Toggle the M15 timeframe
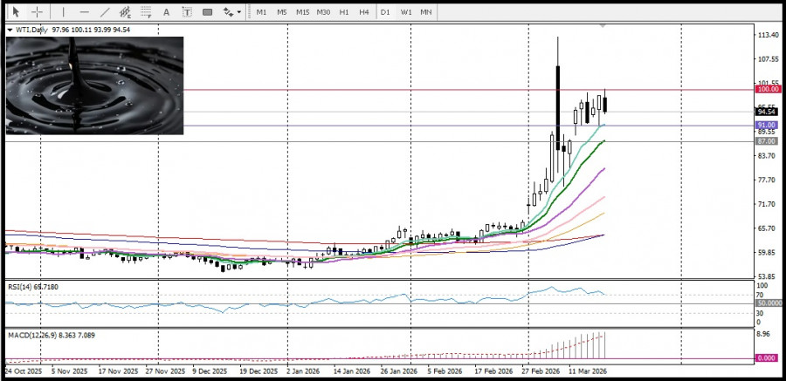Image resolution: width=786 pixels, height=381 pixels. [x=302, y=12]
